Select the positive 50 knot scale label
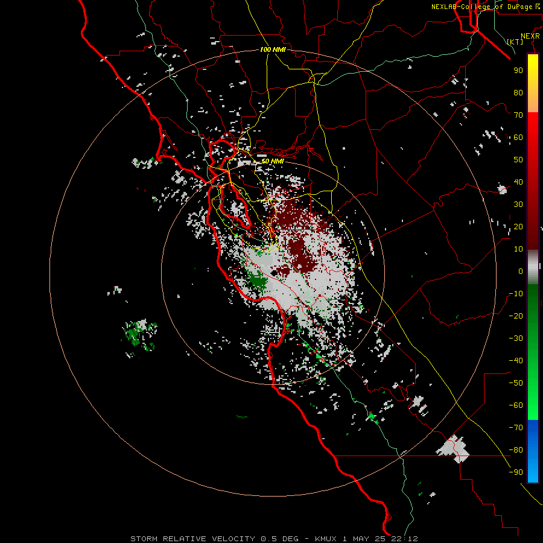The image size is (543, 543). [x=518, y=160]
